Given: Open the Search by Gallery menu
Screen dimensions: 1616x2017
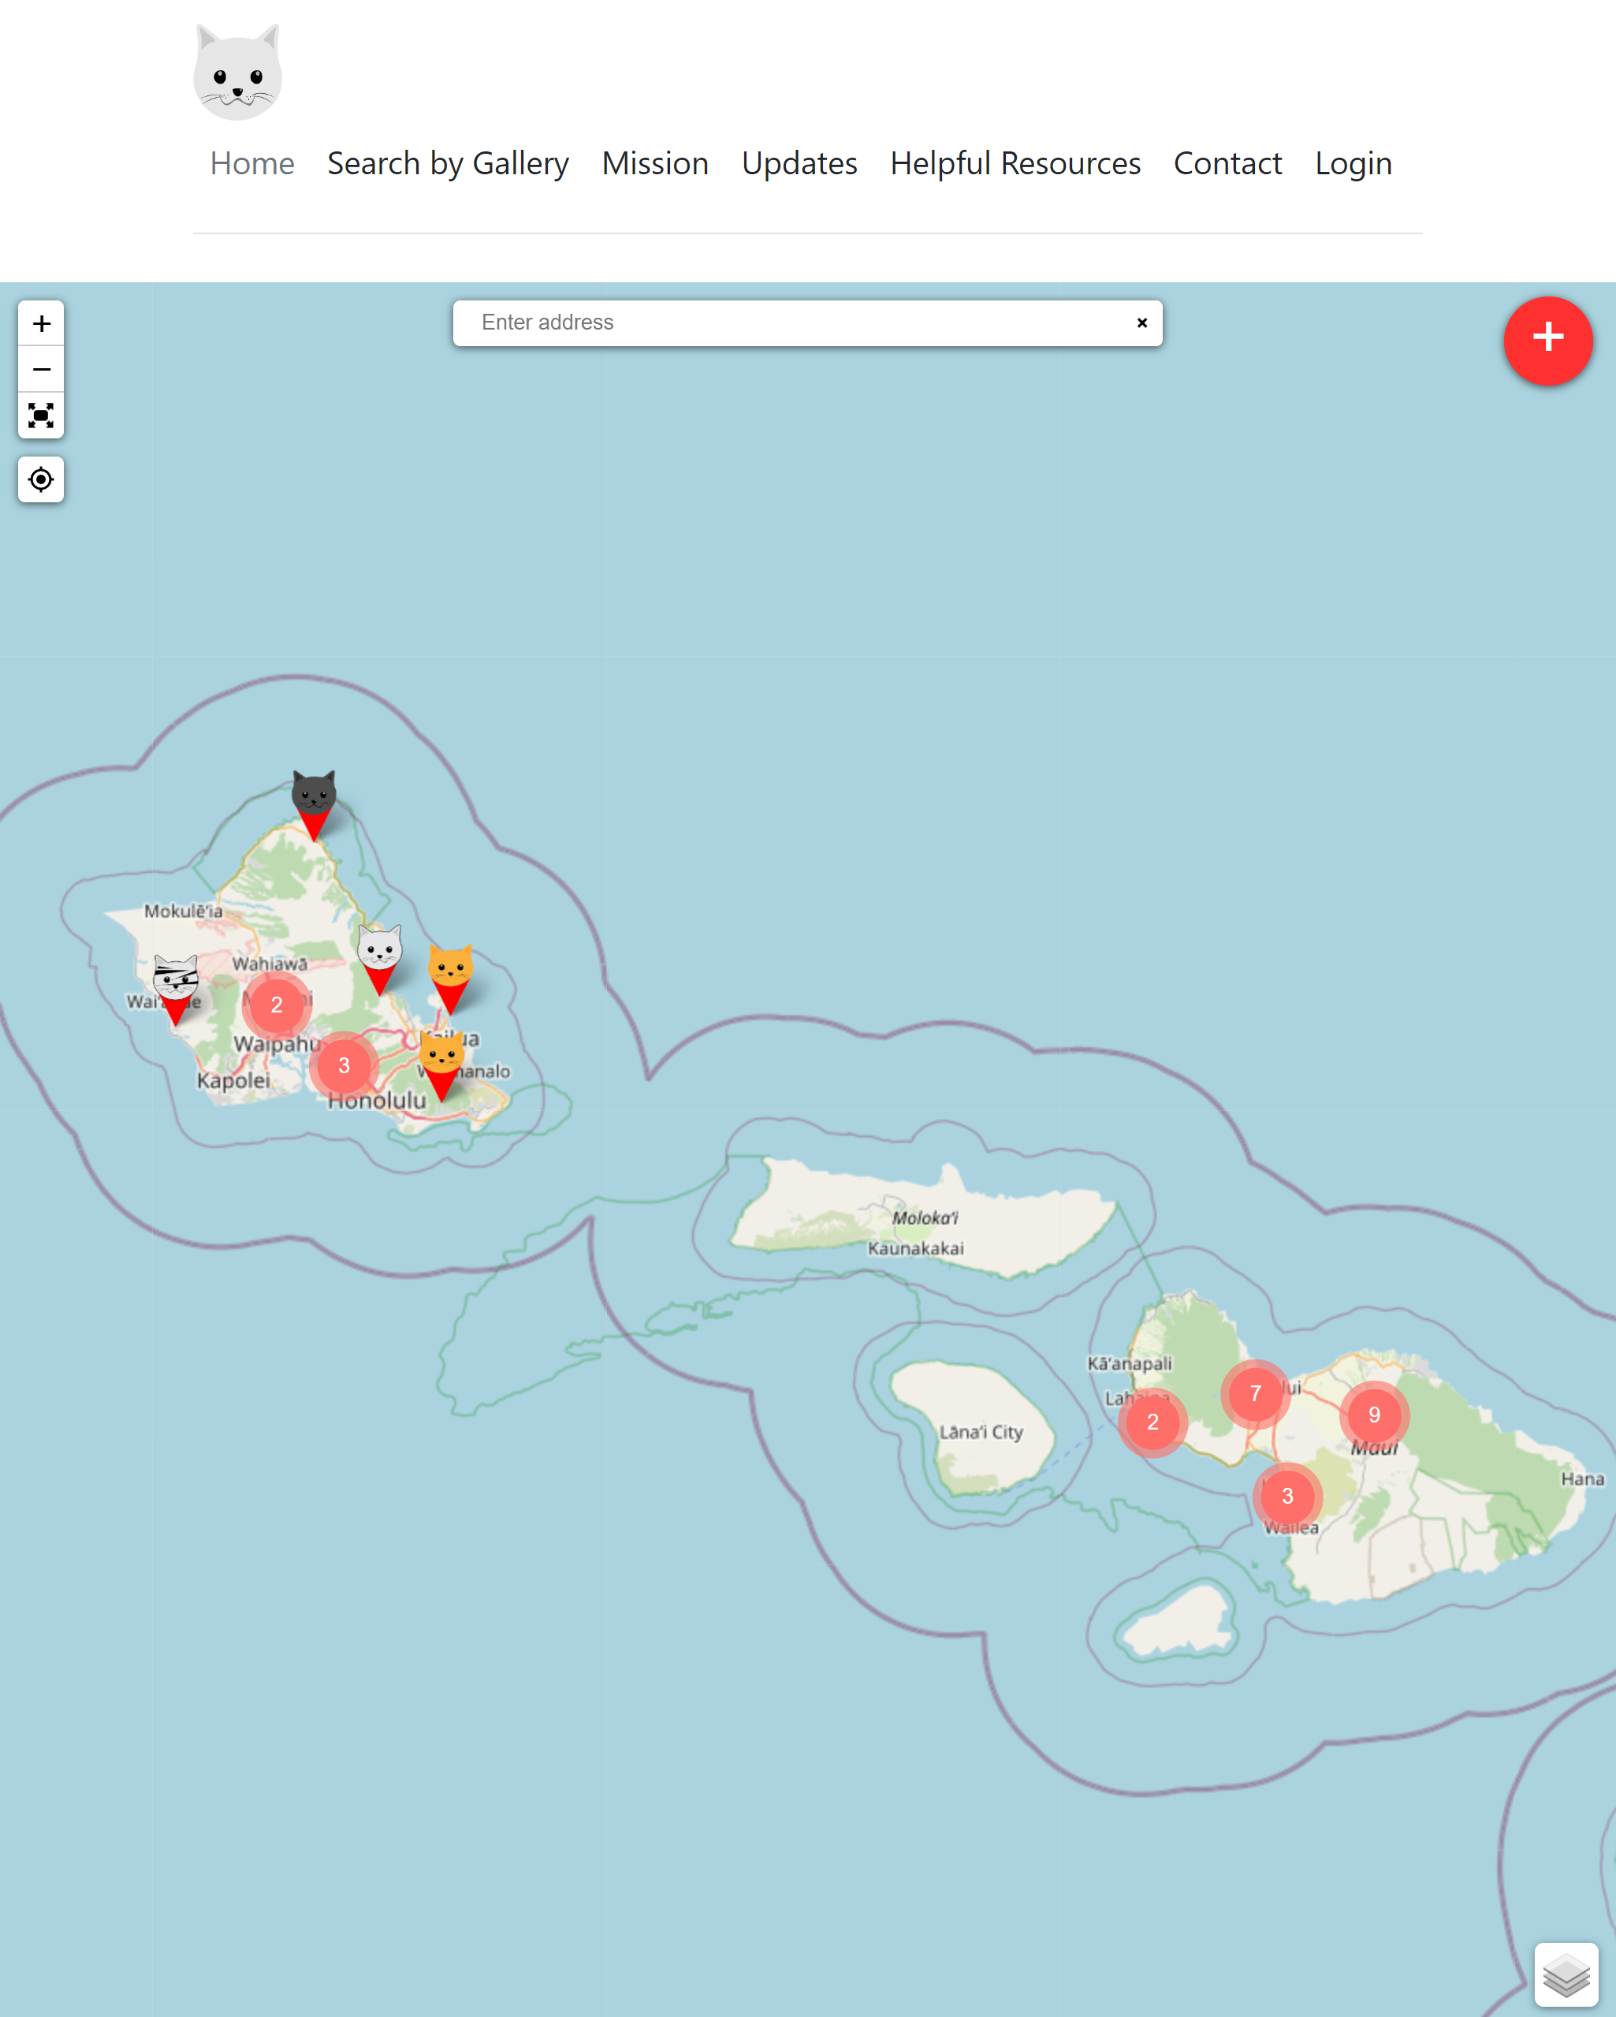Looking at the screenshot, I should click(x=449, y=162).
